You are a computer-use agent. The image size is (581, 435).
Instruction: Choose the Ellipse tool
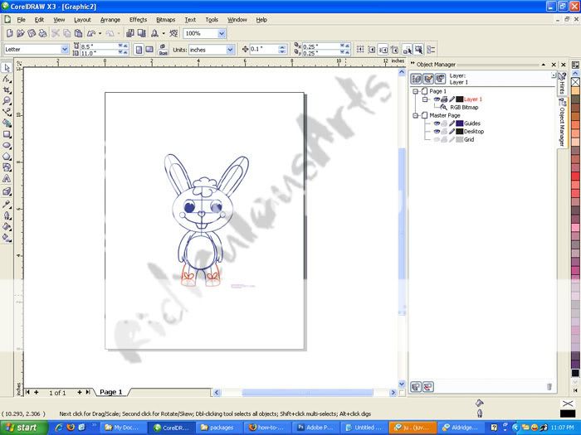[7, 144]
